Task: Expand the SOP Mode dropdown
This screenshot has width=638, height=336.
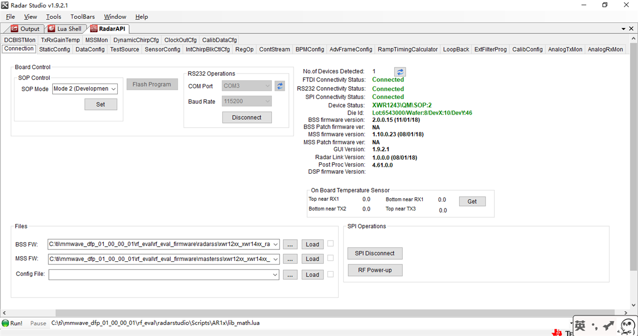Action: pyautogui.click(x=114, y=89)
